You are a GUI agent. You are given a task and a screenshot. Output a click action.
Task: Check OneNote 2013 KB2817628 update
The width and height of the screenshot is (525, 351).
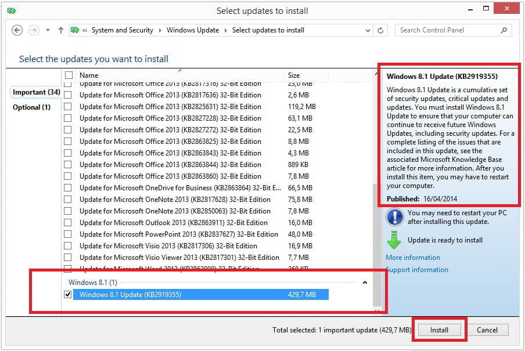pos(67,200)
